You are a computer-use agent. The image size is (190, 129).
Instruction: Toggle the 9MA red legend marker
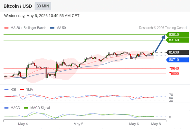click(x=22, y=90)
